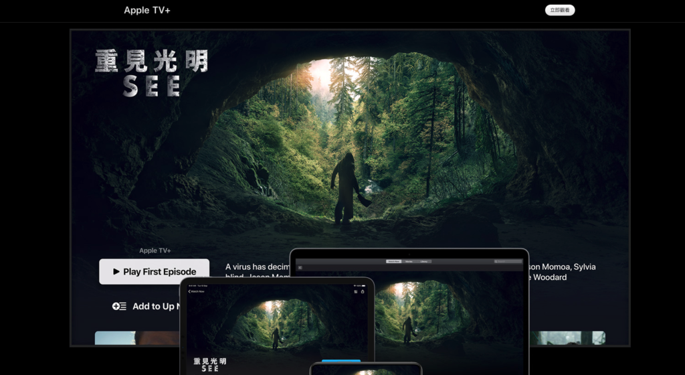Screen dimensions: 685x375
Task: Open the Apple TV+ header link
Action: click(x=146, y=10)
